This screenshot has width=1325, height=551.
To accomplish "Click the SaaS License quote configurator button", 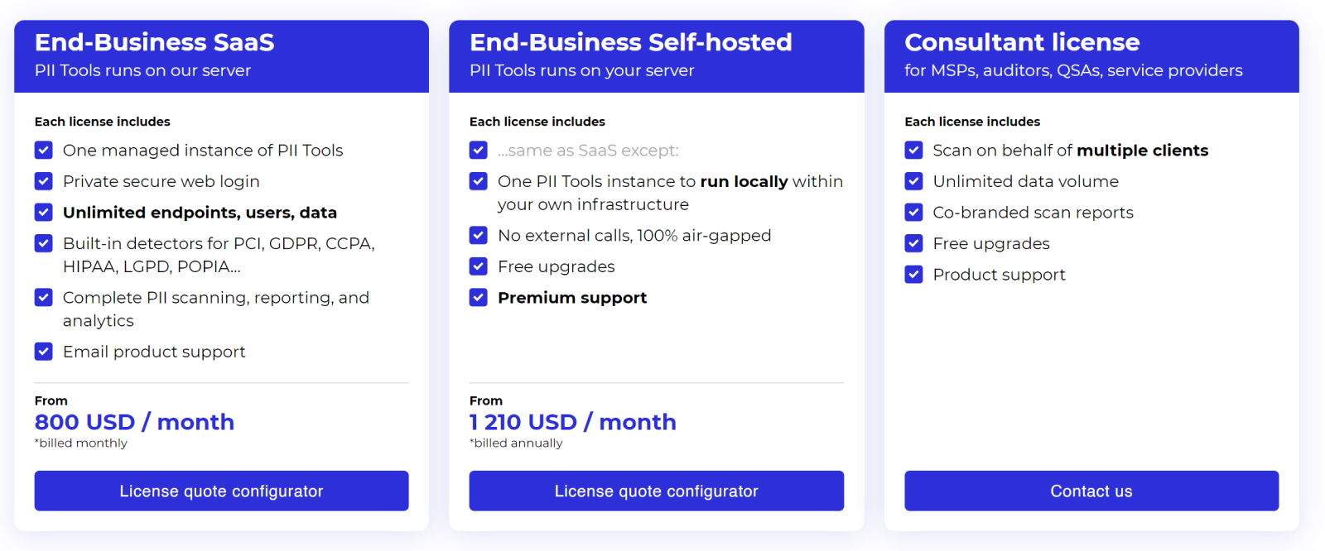I will [221, 491].
